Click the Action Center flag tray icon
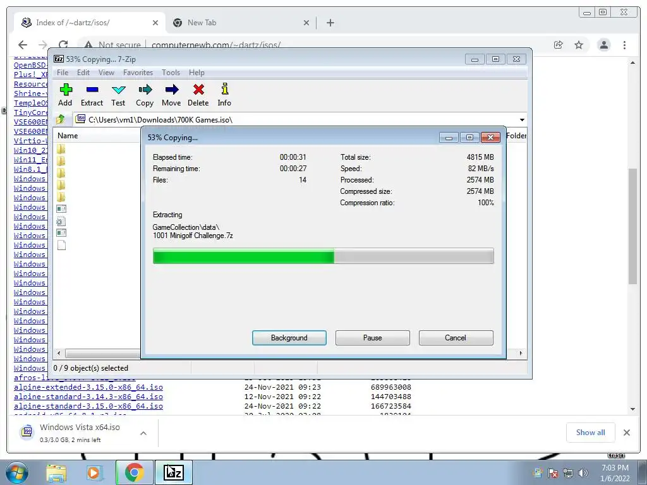647x485 pixels. pos(553,473)
